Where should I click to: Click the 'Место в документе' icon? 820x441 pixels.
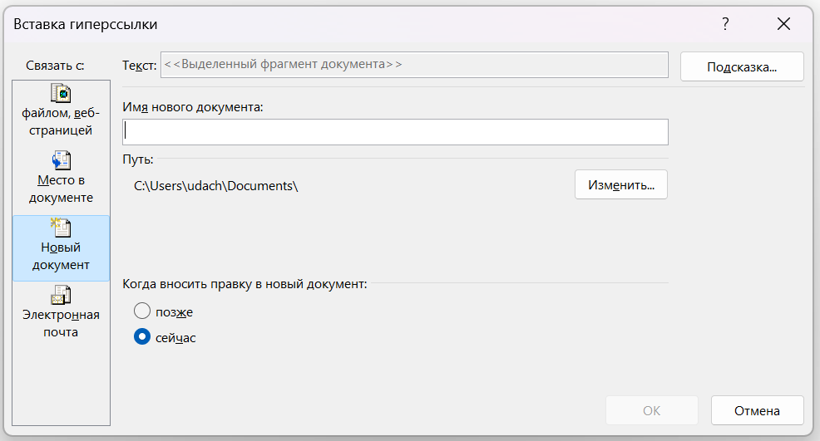[x=61, y=160]
